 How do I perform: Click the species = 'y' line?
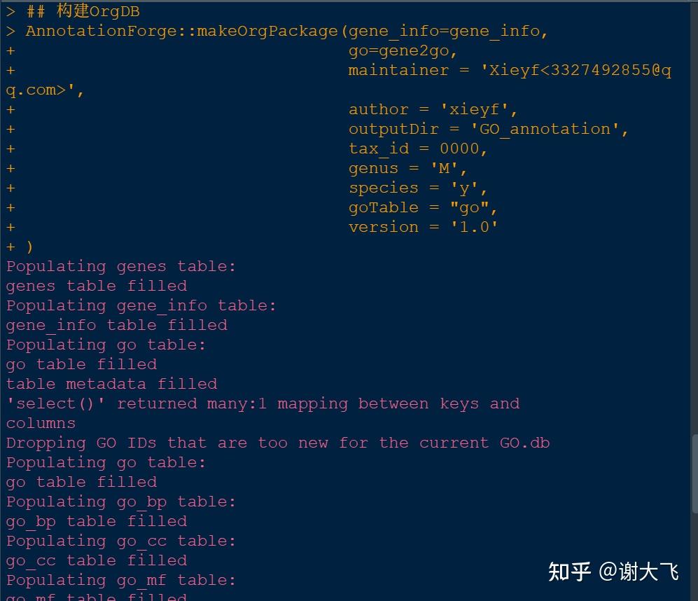[x=418, y=188]
